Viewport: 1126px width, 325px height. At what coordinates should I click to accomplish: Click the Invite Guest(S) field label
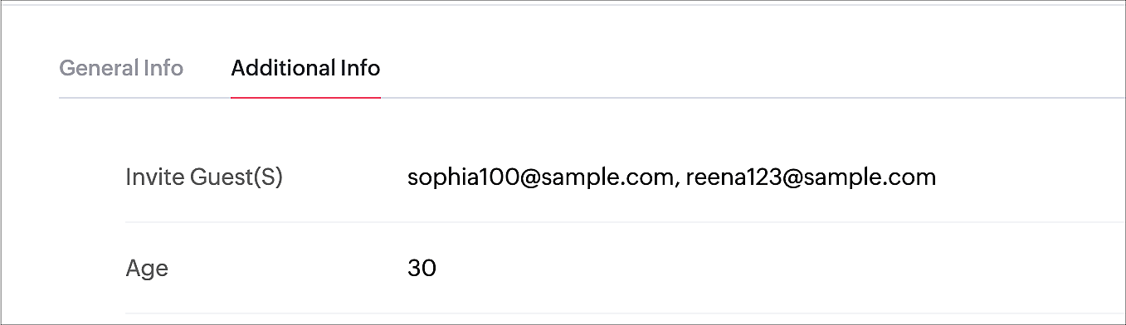click(x=204, y=177)
